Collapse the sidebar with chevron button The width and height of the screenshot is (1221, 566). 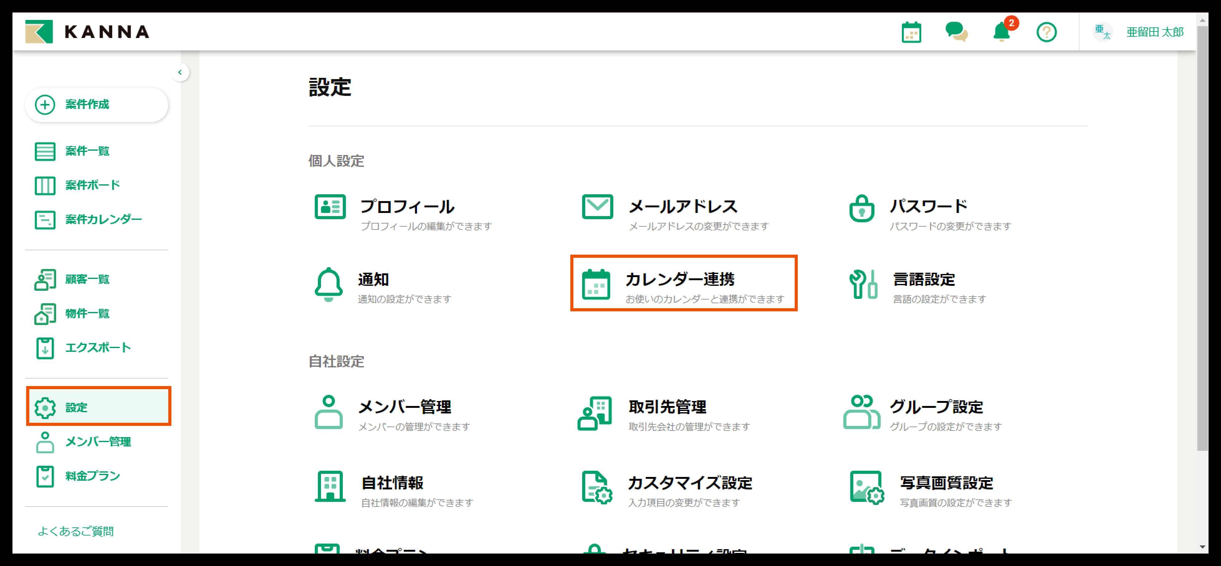[x=180, y=73]
